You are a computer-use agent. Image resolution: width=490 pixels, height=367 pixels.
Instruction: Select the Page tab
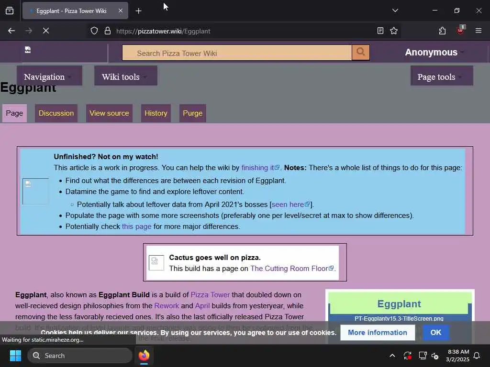(14, 113)
